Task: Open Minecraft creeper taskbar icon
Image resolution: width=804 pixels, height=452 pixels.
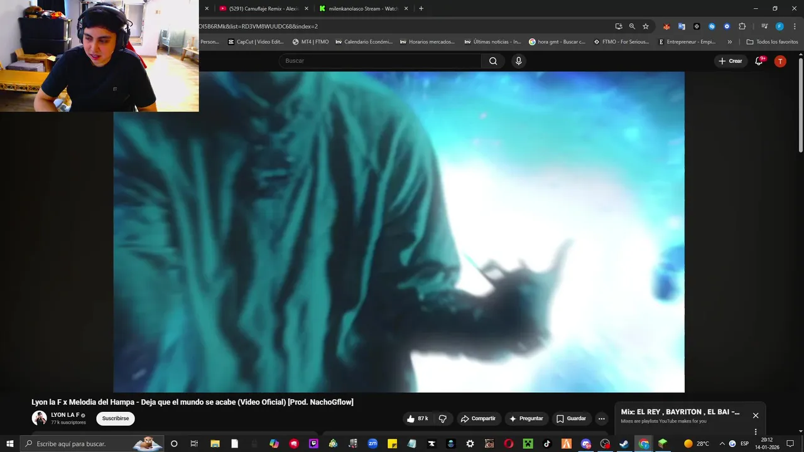Action: [528, 444]
